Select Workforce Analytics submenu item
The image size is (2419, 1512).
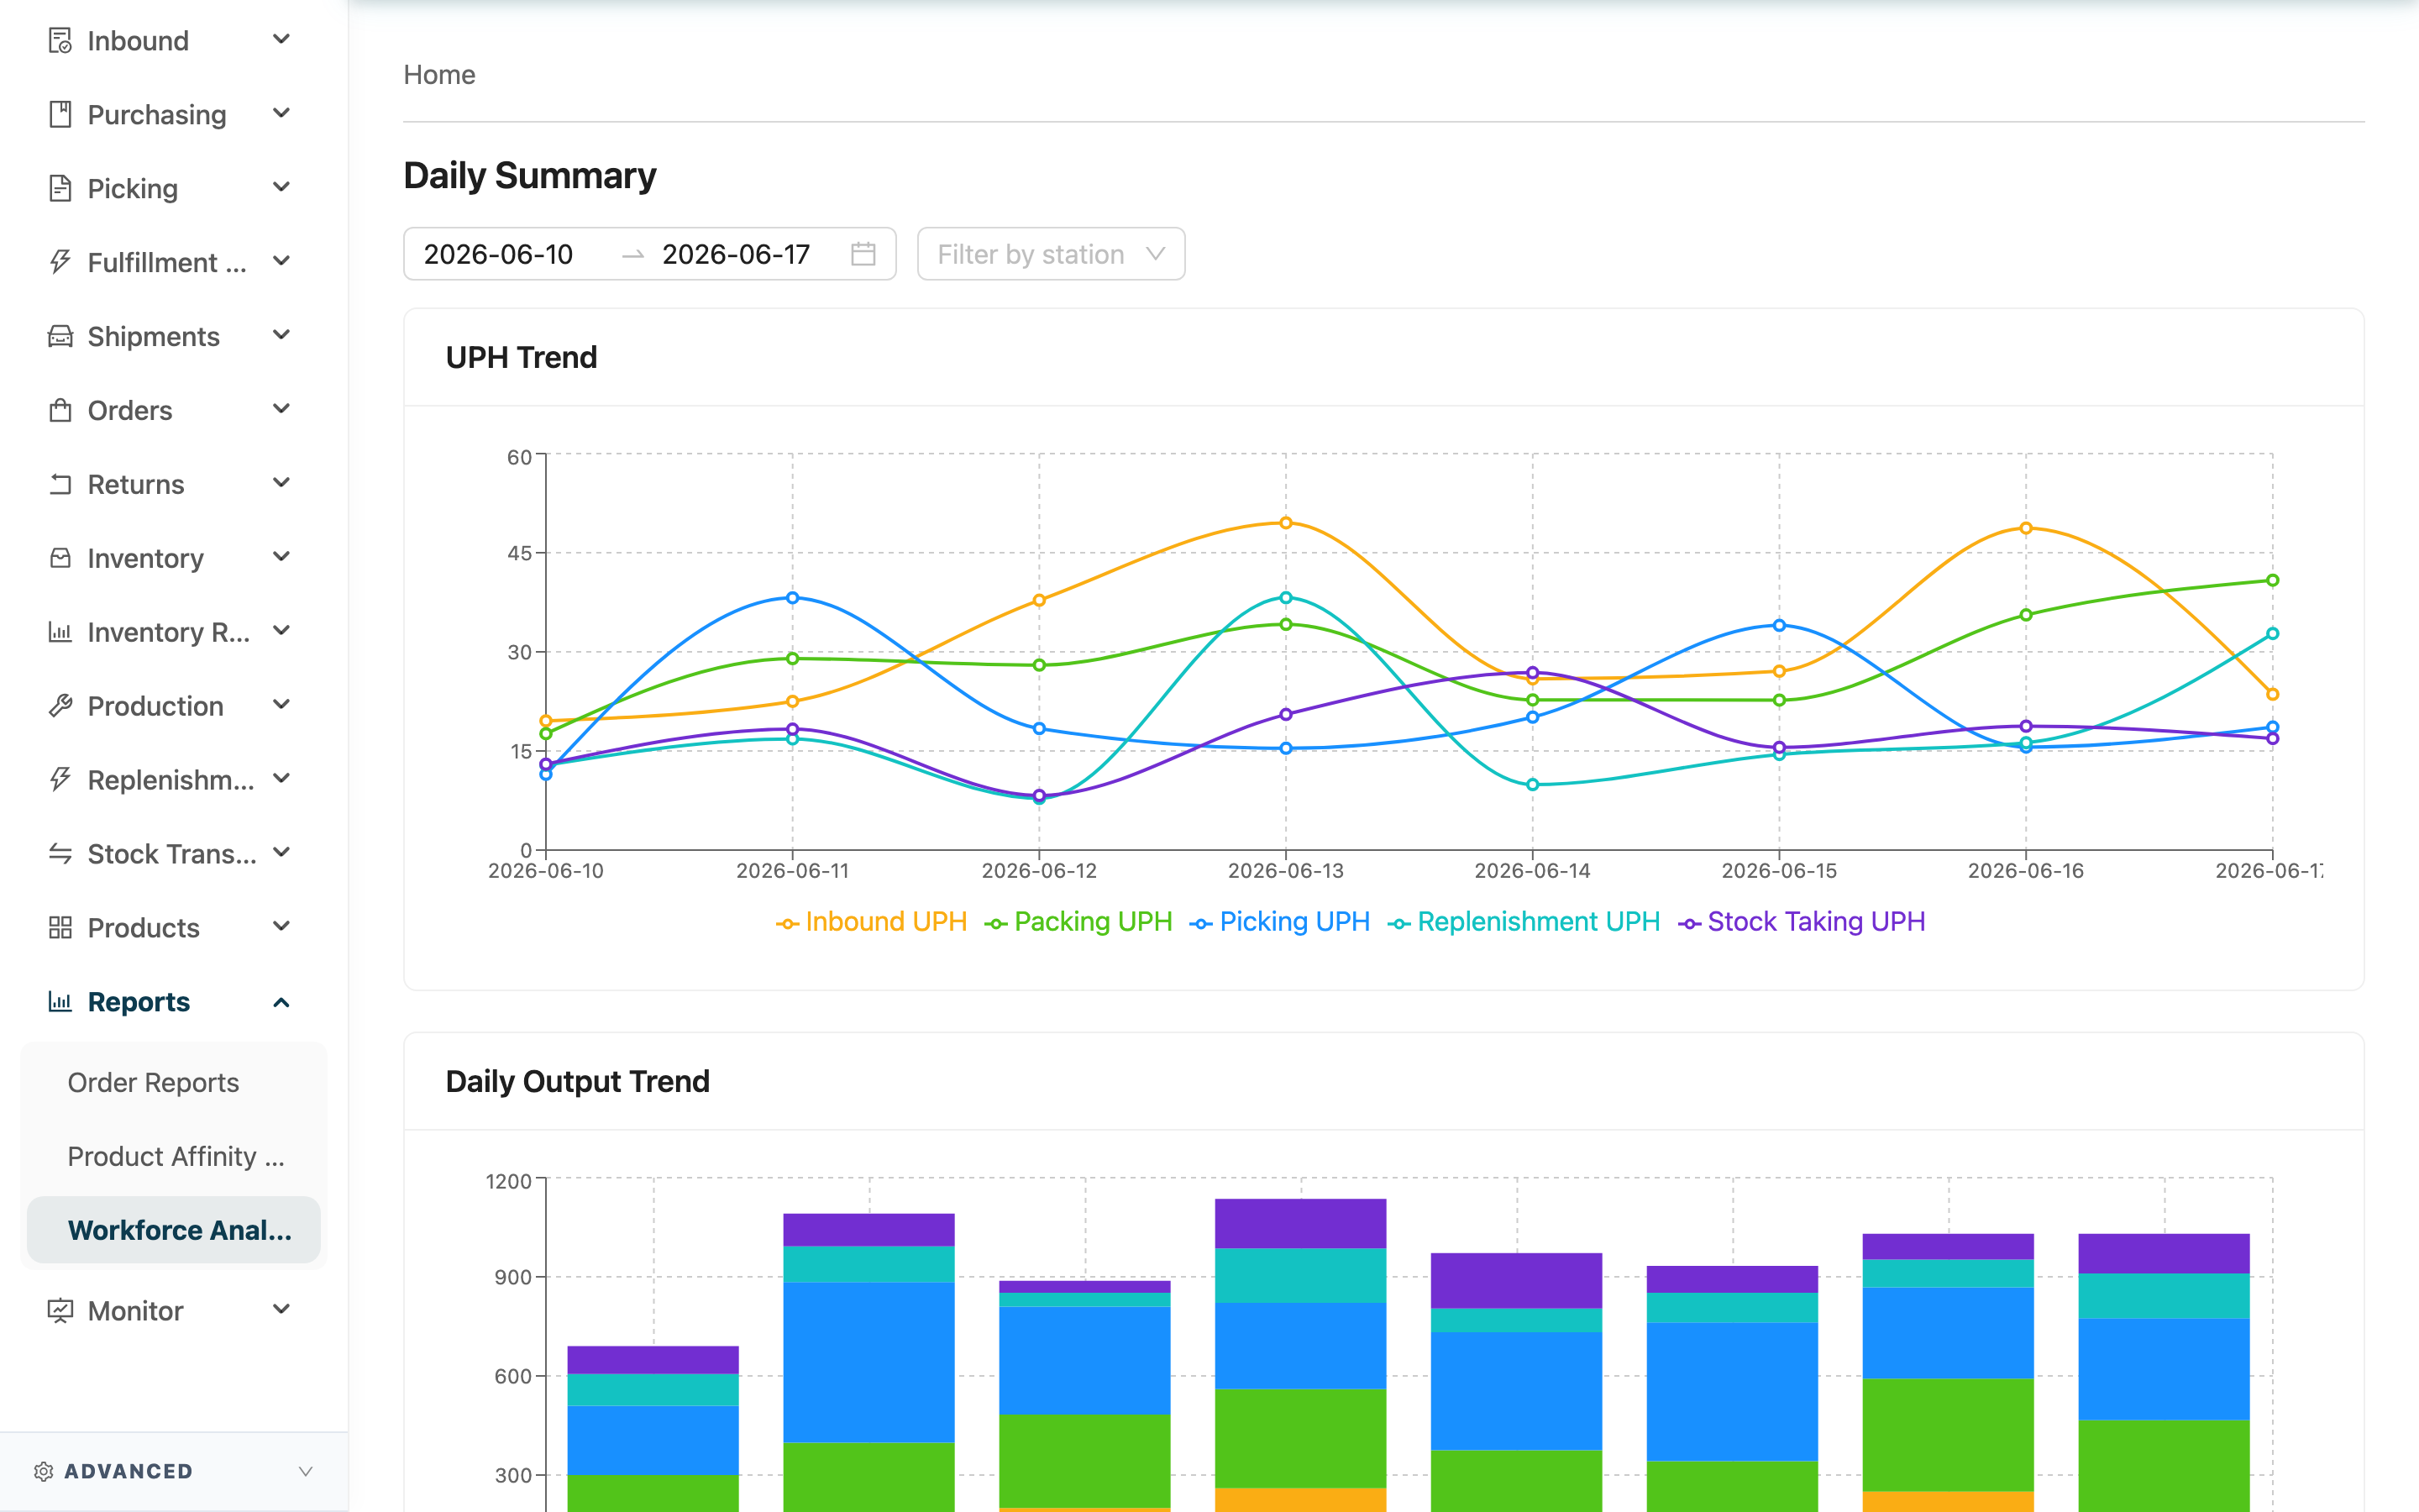(174, 1231)
